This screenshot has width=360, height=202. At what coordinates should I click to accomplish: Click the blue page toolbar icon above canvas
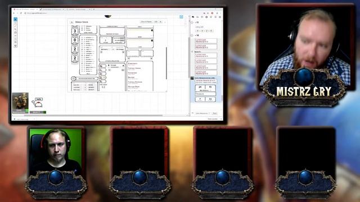click(181, 17)
